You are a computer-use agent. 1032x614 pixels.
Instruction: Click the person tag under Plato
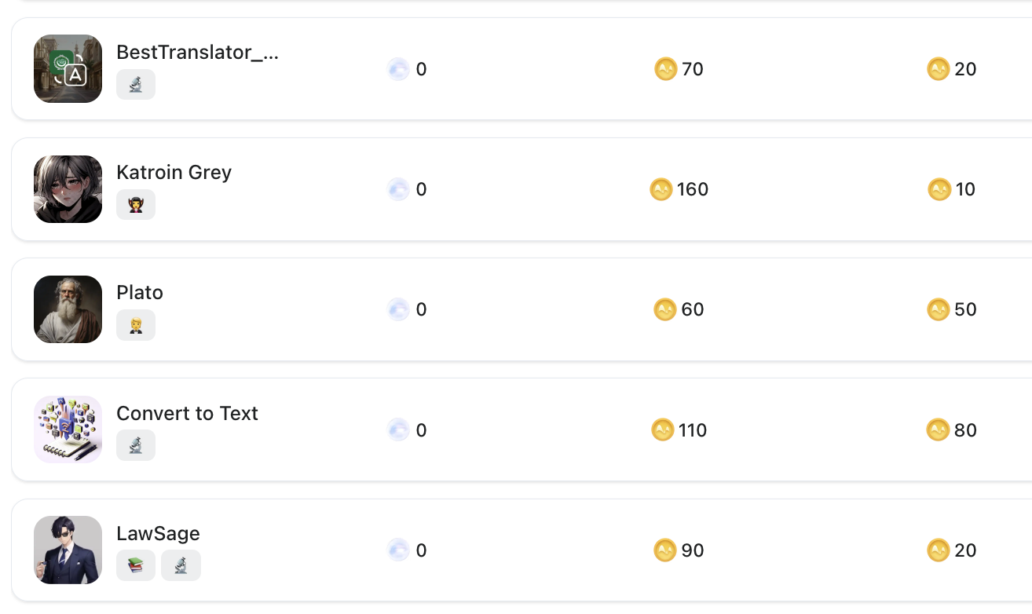point(136,325)
